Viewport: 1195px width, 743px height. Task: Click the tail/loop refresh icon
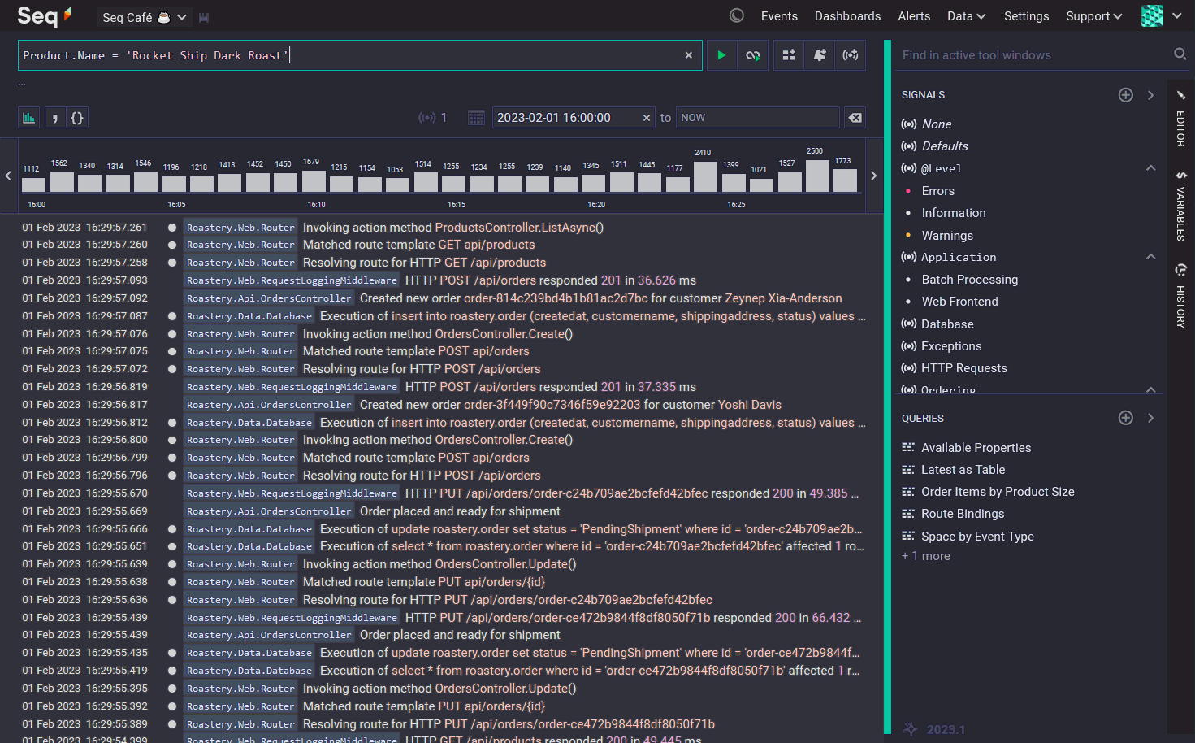click(753, 55)
